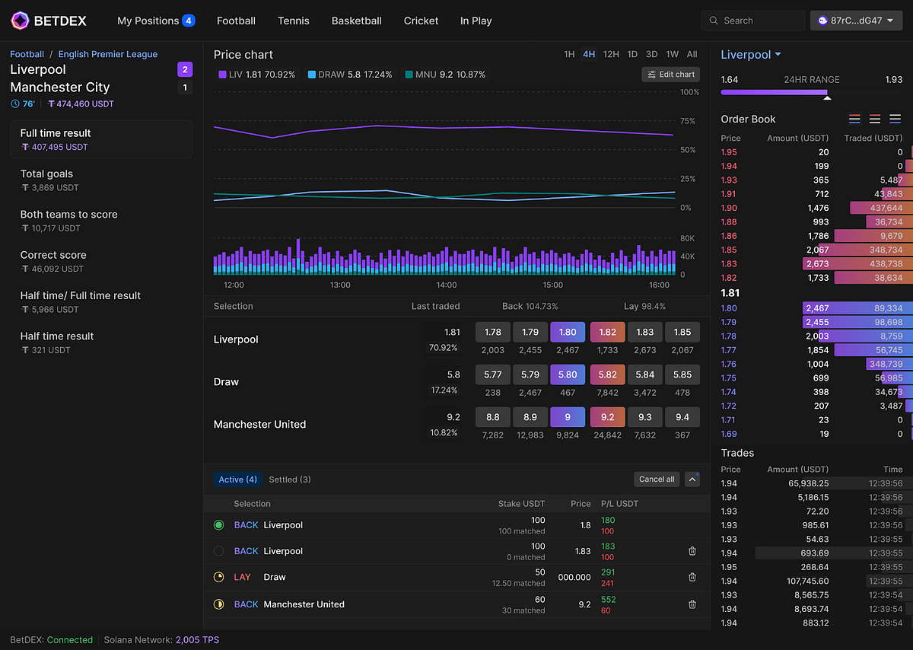
Task: Toggle the DRAW series in chart legend
Action: [x=350, y=75]
